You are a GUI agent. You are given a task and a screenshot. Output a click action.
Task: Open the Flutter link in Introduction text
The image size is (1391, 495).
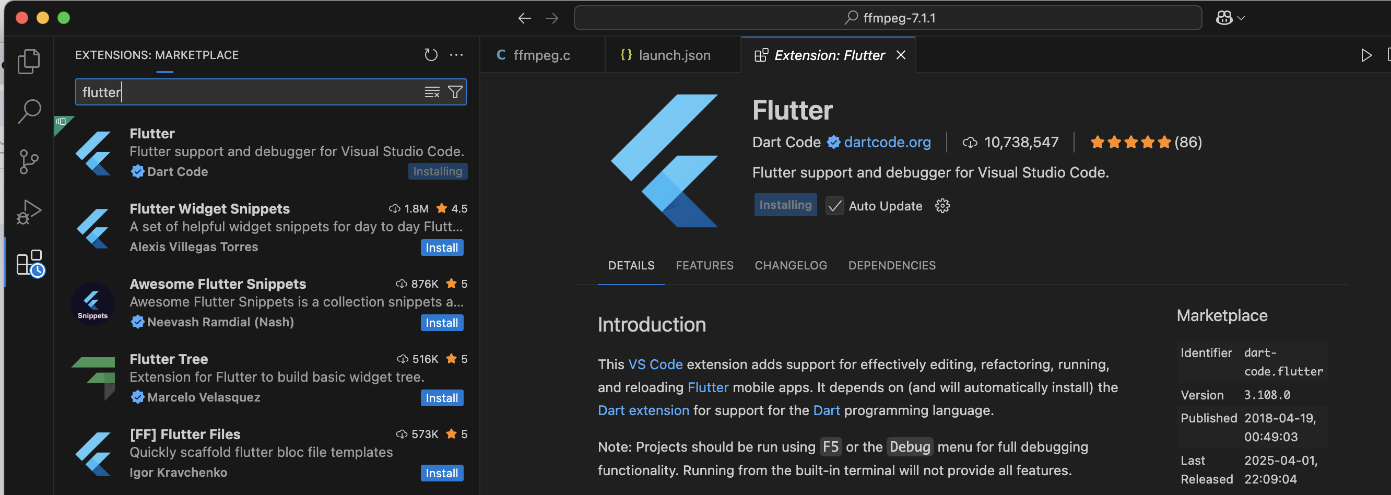pos(708,387)
